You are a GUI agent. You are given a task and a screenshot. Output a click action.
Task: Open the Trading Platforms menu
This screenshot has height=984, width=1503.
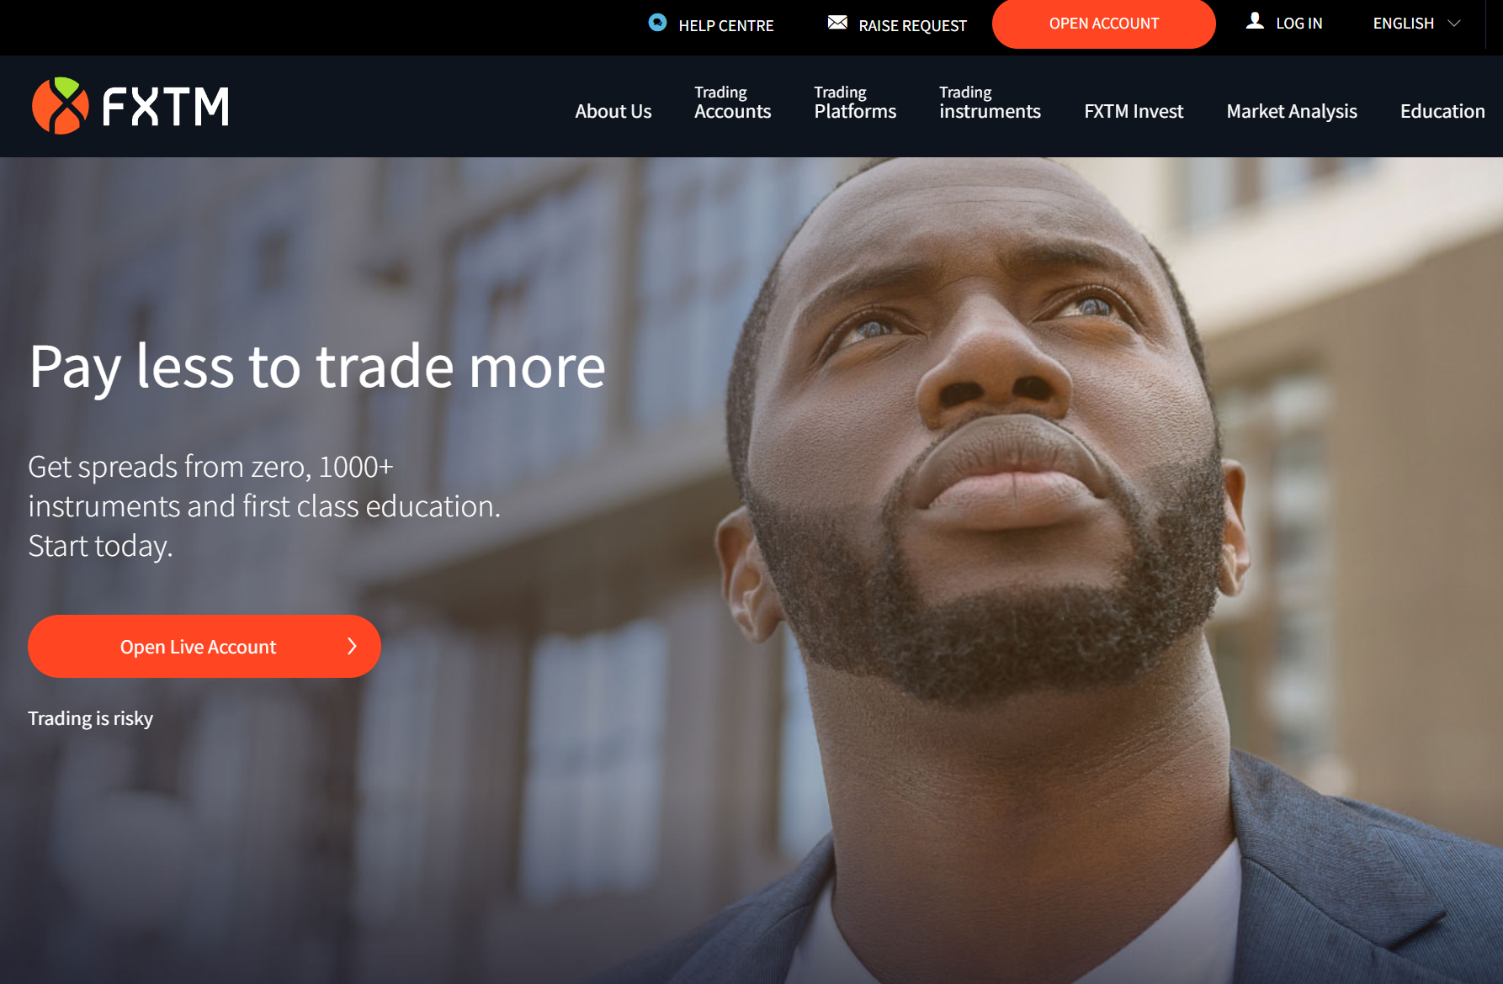(855, 103)
